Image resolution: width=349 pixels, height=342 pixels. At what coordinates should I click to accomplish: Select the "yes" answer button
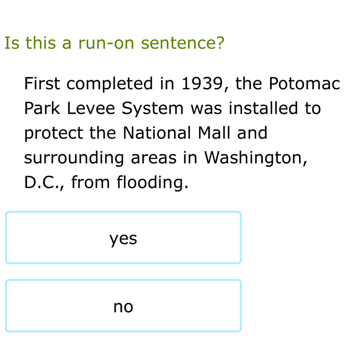[123, 238]
